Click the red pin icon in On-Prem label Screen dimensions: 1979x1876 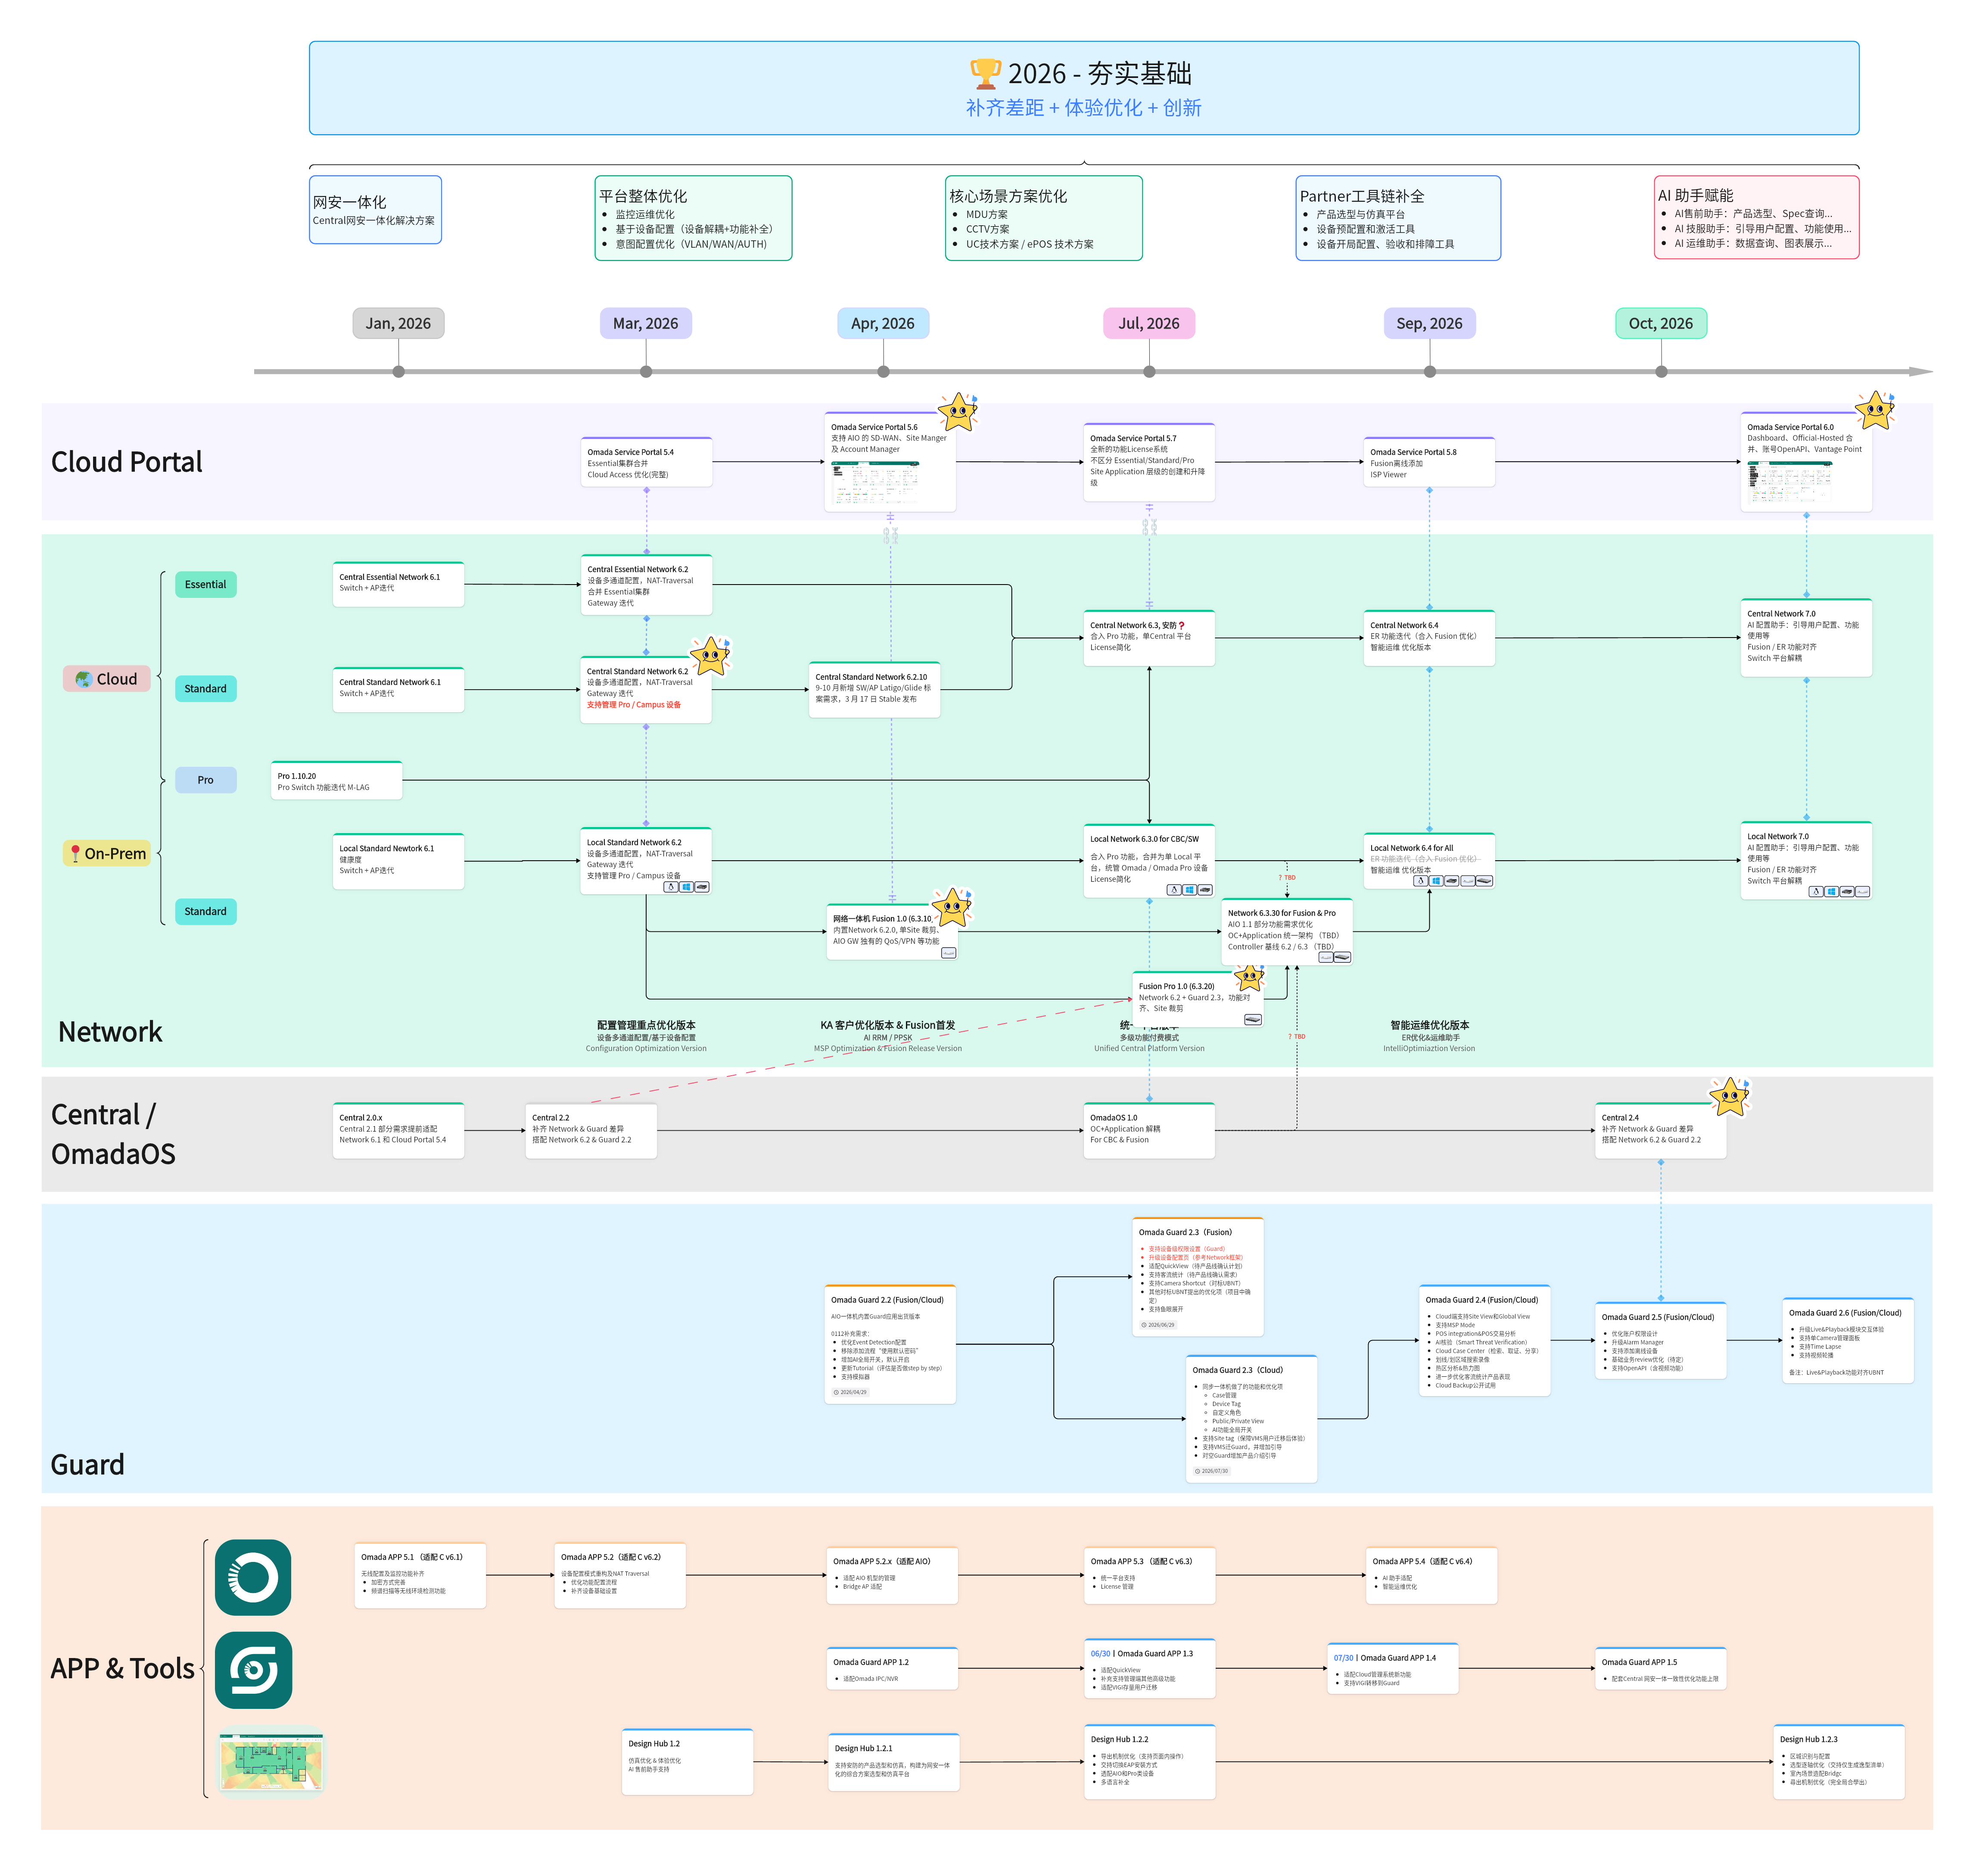[x=75, y=853]
